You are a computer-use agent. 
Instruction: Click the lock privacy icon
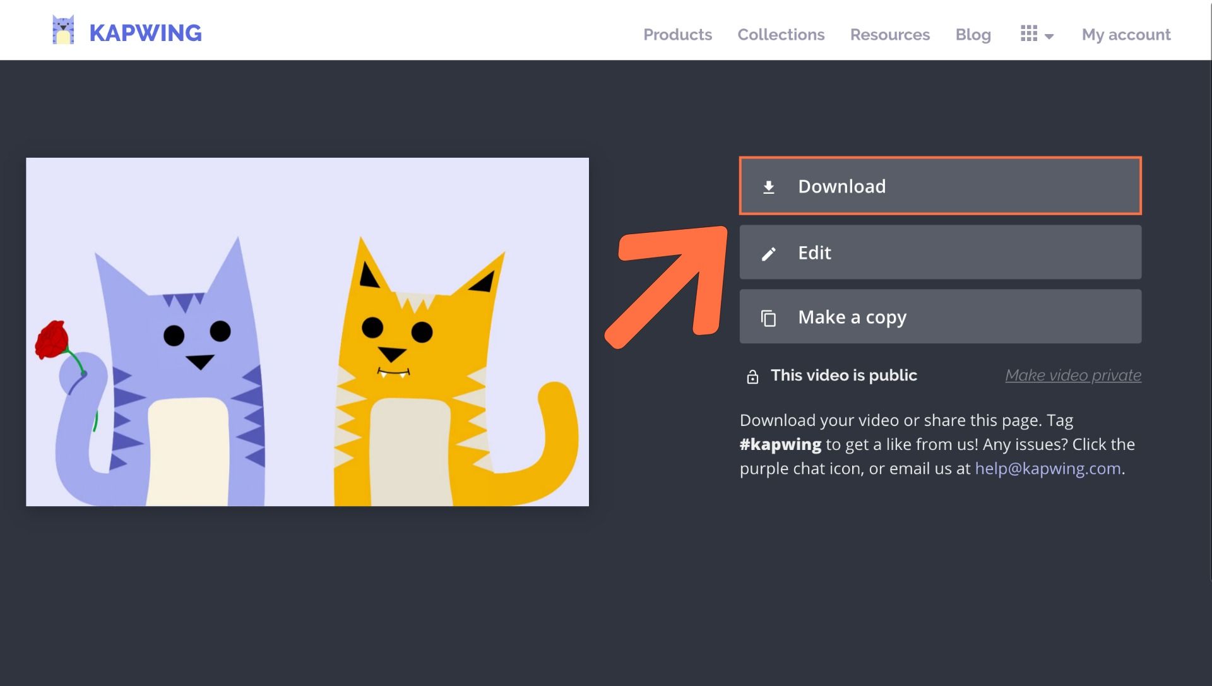[752, 377]
